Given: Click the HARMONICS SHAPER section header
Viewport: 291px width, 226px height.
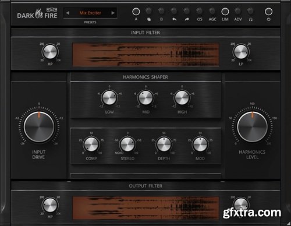Looking at the screenshot, I should [145, 77].
